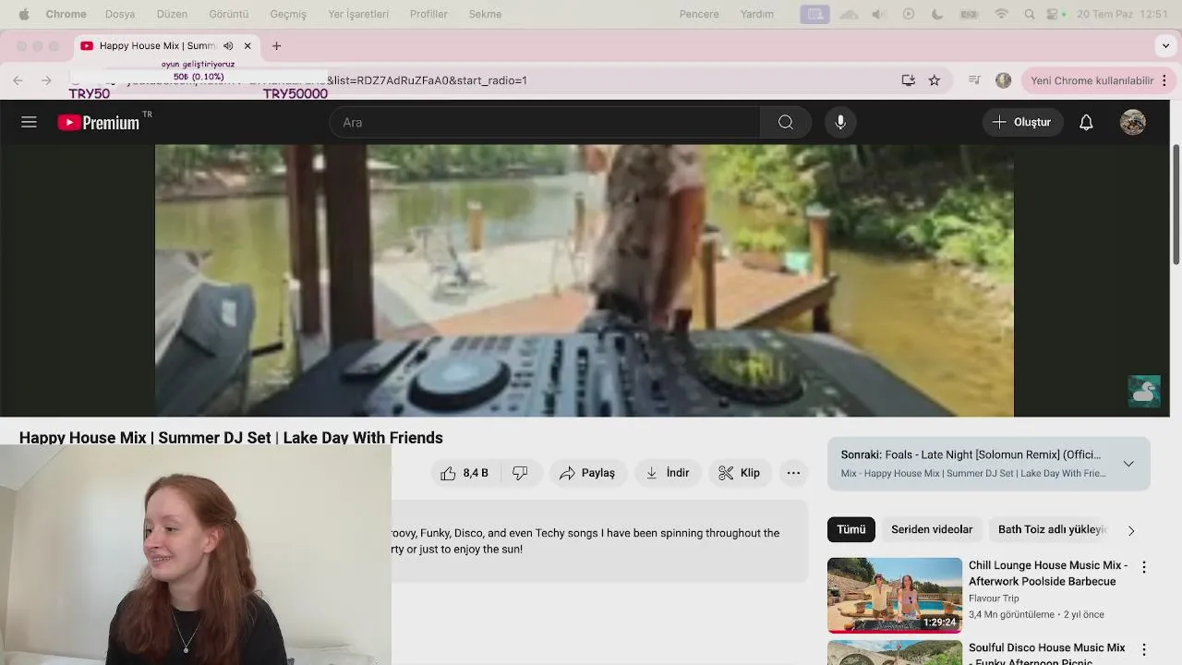1182x665 pixels.
Task: Open the Düzen menu
Action: pos(172,14)
